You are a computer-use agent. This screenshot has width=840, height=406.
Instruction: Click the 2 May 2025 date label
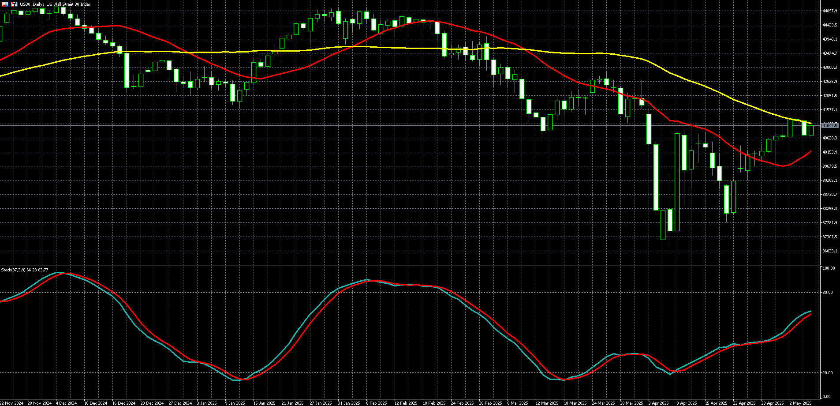click(x=800, y=403)
